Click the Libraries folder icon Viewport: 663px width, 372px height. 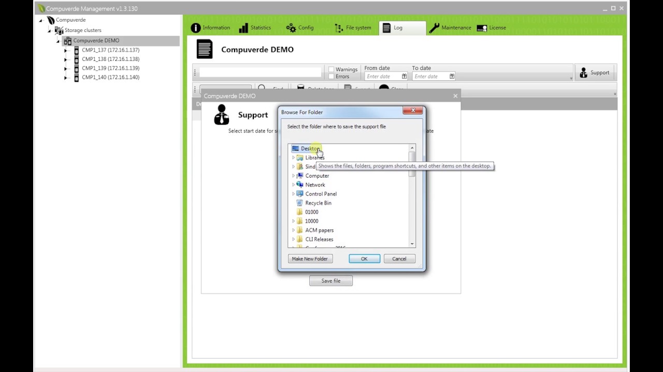click(x=300, y=158)
